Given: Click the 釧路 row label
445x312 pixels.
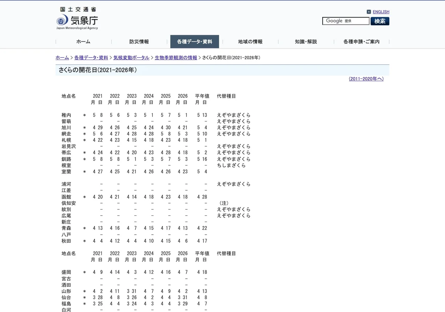Looking at the screenshot, I should (66, 159).
